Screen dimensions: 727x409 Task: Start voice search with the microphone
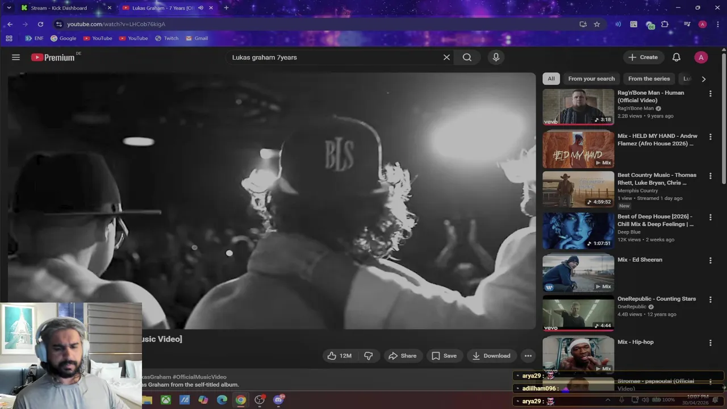tap(496, 57)
